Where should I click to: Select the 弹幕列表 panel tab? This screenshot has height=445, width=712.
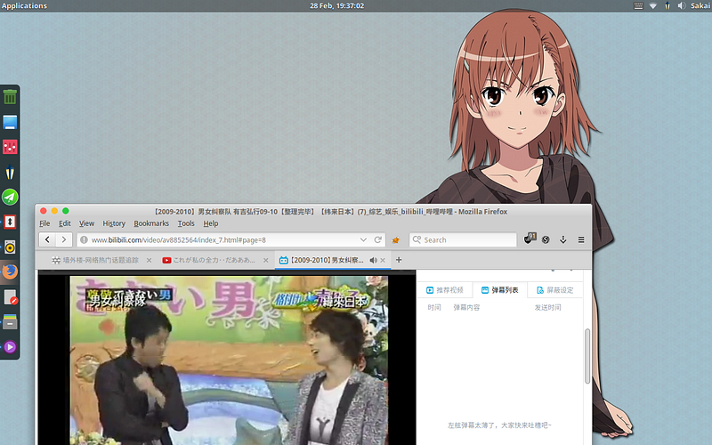point(500,290)
